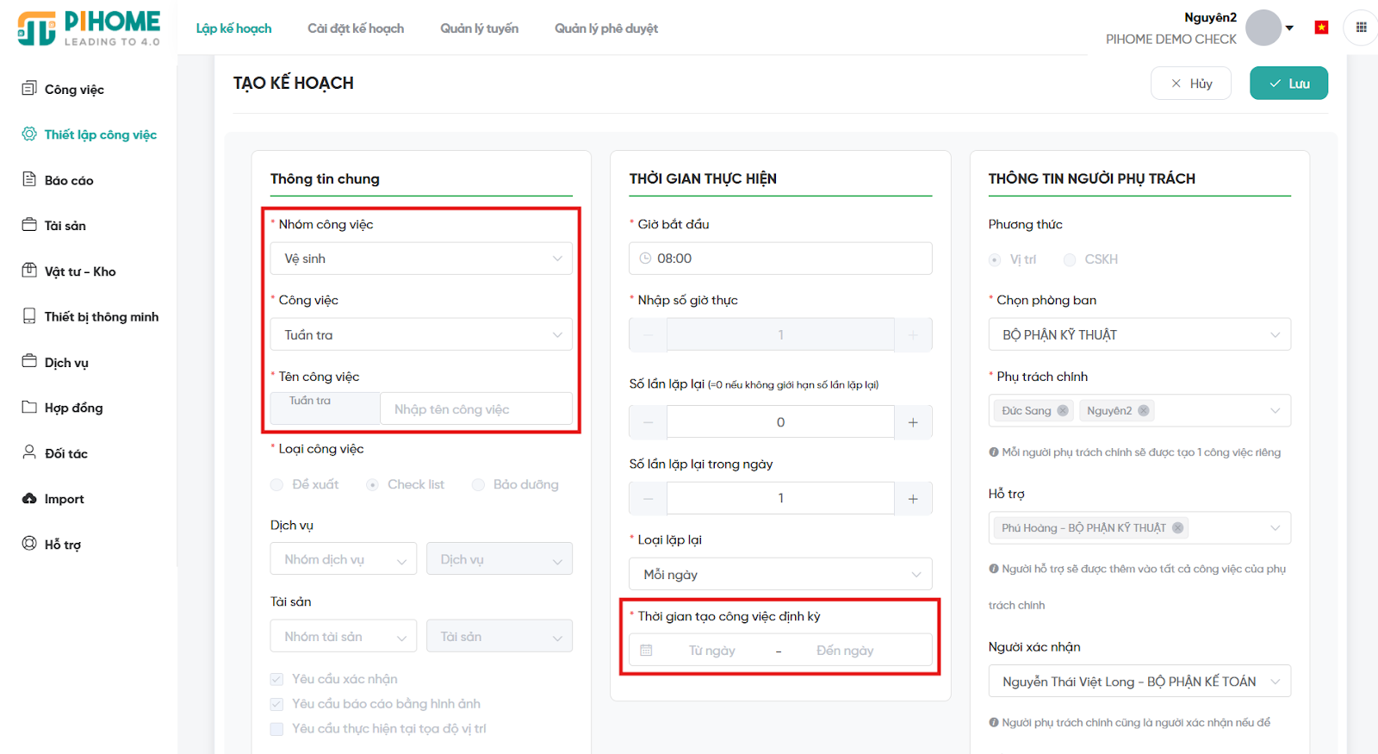
Task: Remove Đức Sang tag with x icon
Action: point(1063,411)
